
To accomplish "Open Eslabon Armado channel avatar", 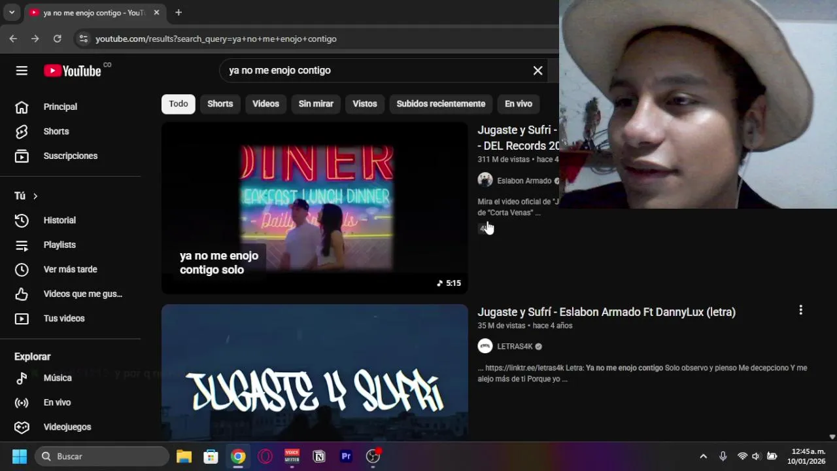I will 485,180.
